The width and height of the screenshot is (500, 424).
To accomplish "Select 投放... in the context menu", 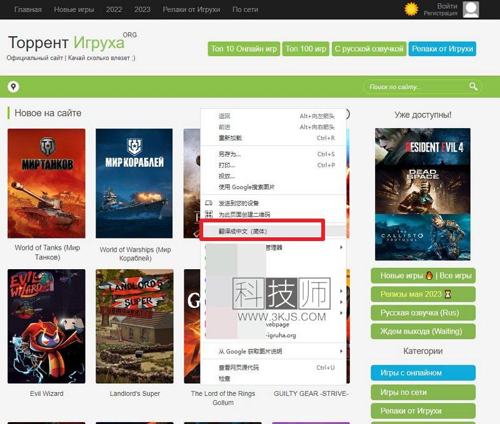I will [273, 176].
